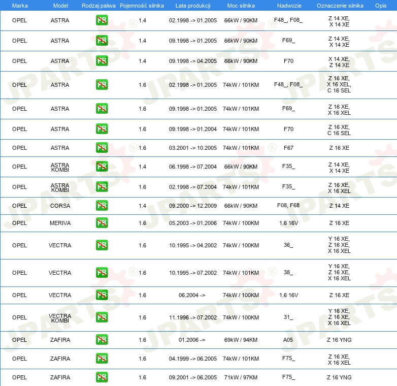Screen dimensions: 397x386
Task: Click the date range 10.1995 -> 07.2002
Action: (193, 273)
